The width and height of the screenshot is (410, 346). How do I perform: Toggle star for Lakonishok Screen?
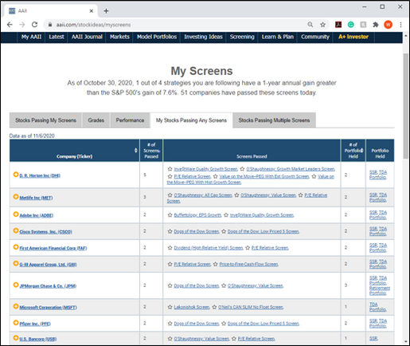click(170, 307)
